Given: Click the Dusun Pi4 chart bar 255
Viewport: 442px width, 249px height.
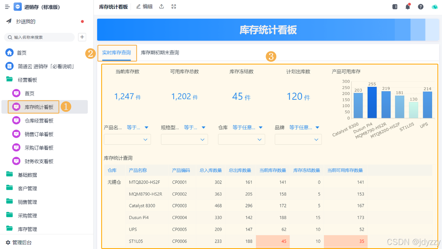Looking at the screenshot, I should pyautogui.click(x=372, y=103).
